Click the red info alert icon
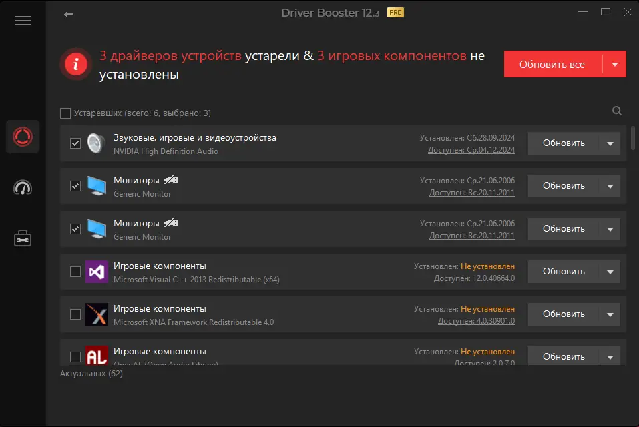The height and width of the screenshot is (427, 639). [x=75, y=64]
